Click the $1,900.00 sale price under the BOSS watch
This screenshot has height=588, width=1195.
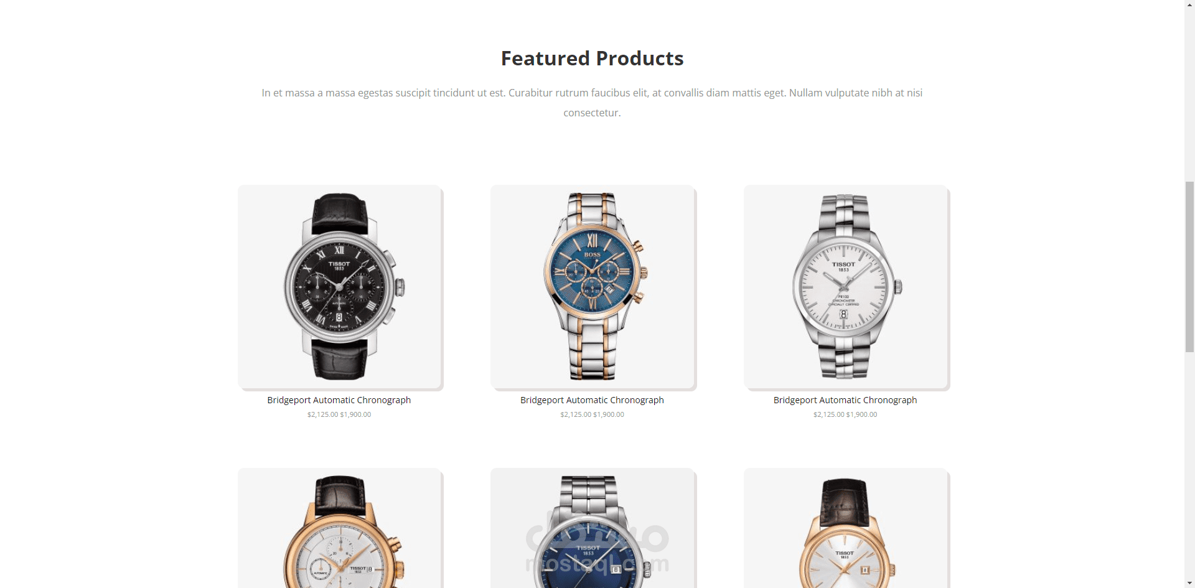point(609,414)
